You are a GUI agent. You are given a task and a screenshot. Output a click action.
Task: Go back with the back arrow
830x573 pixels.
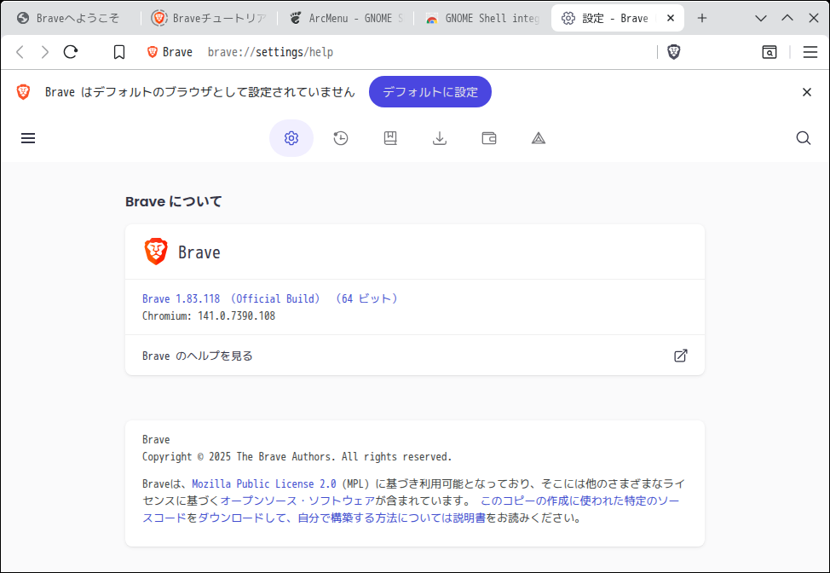coord(20,52)
